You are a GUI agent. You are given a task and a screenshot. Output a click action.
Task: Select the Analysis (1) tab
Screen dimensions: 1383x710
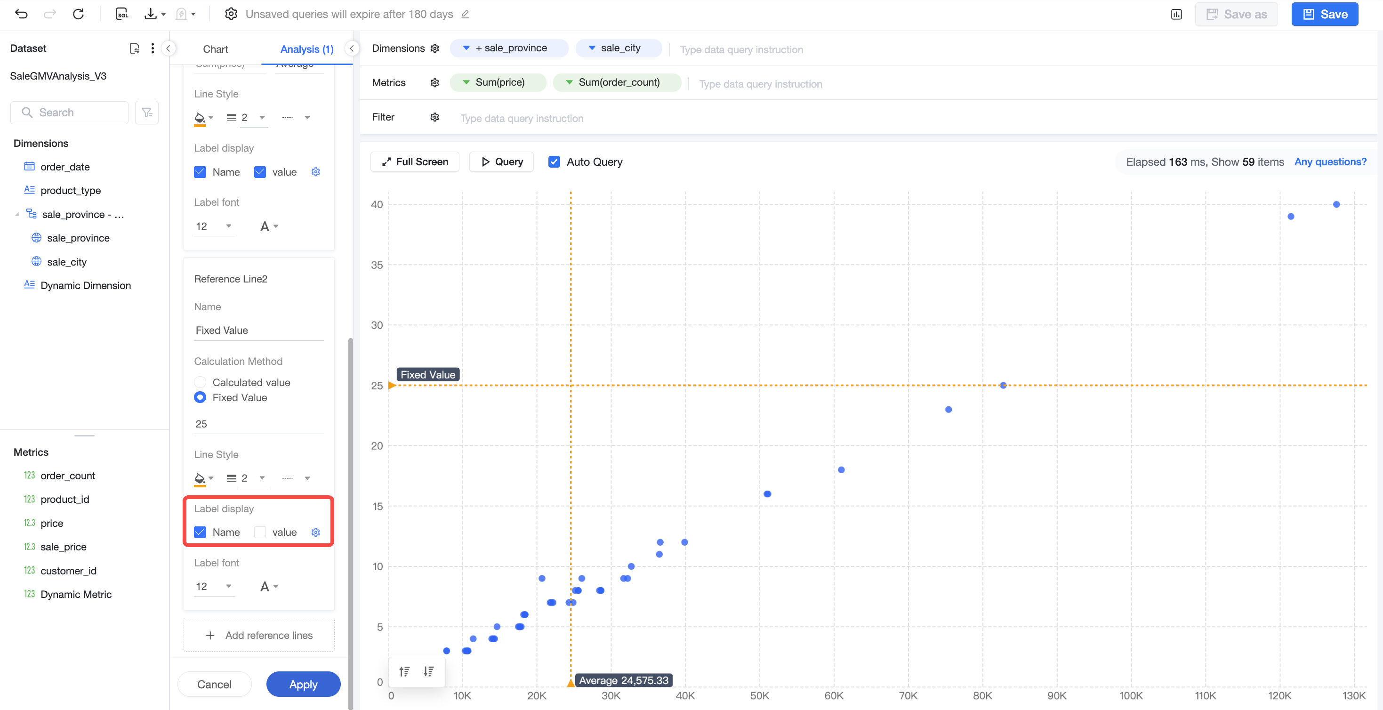coord(306,49)
